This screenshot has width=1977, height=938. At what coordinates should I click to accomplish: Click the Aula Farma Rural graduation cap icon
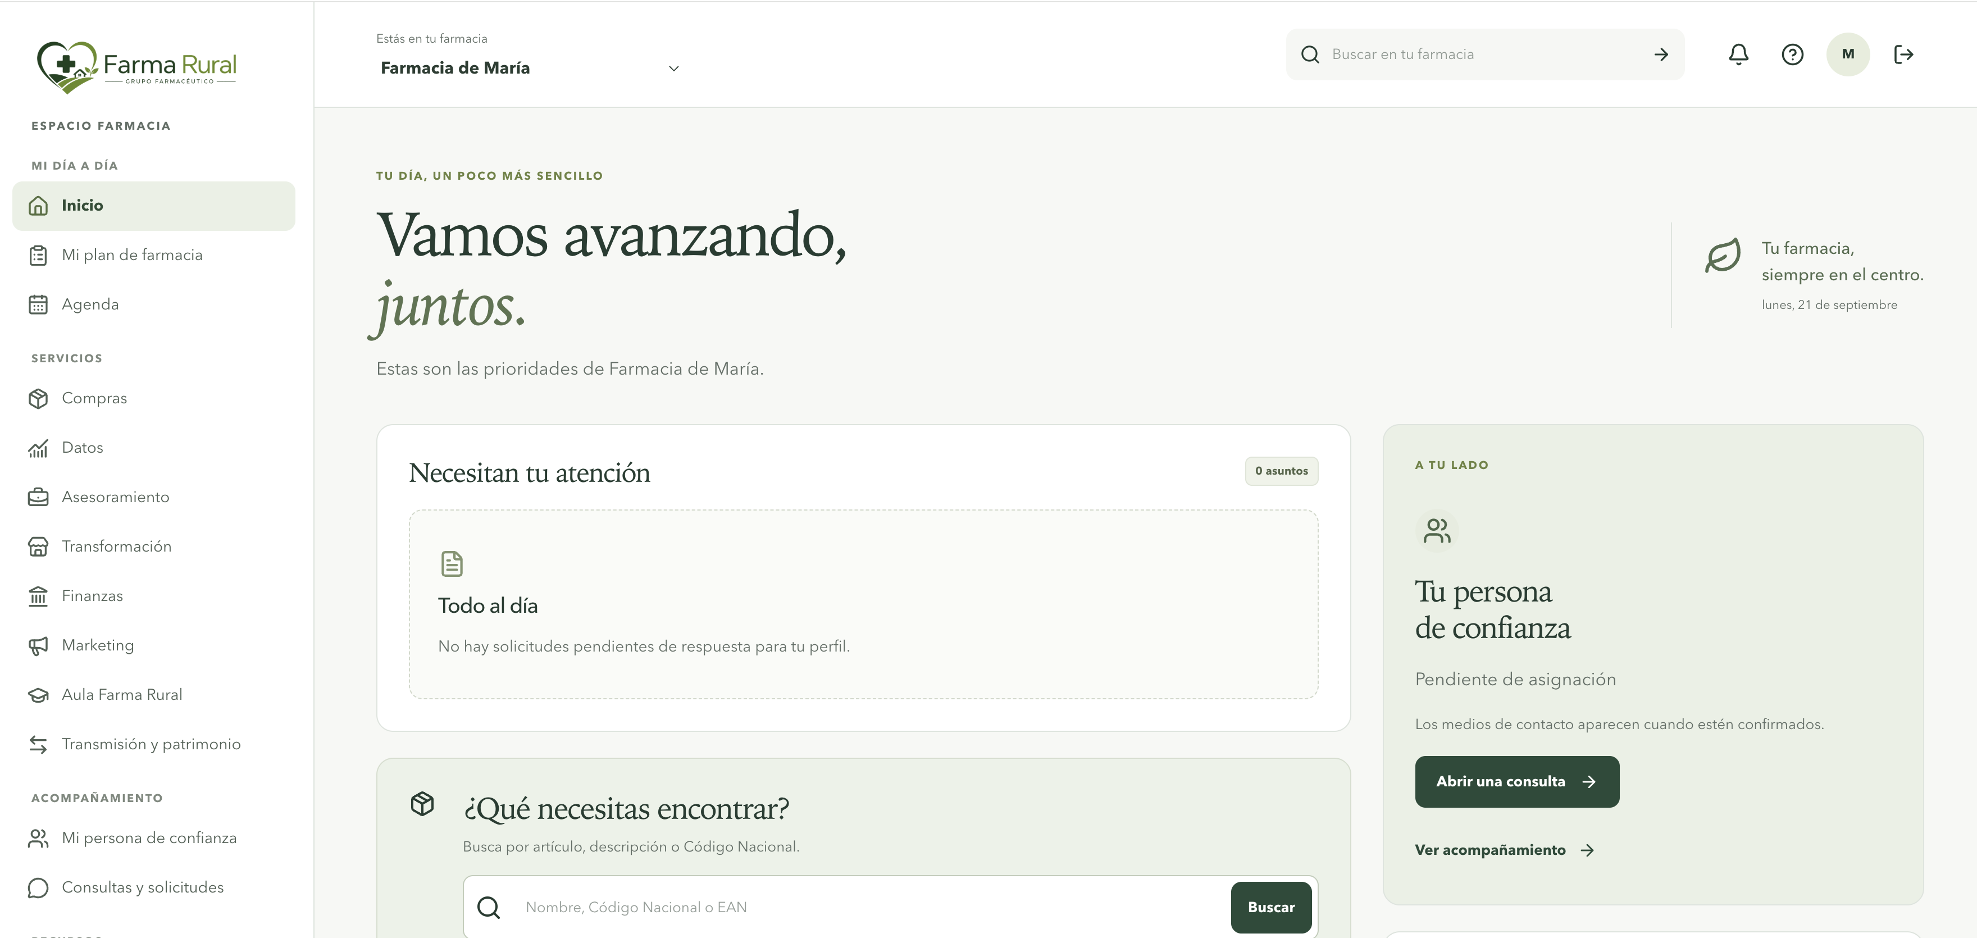(38, 695)
